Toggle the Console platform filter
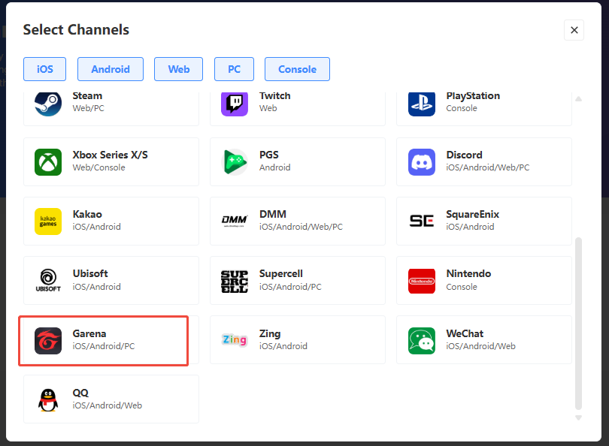The width and height of the screenshot is (609, 446). click(298, 69)
